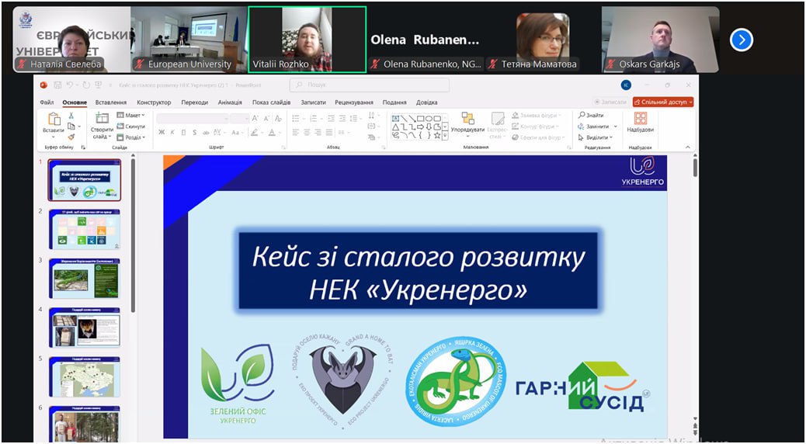Select the Format Painter brush icon
806x444 pixels.
tap(71, 137)
